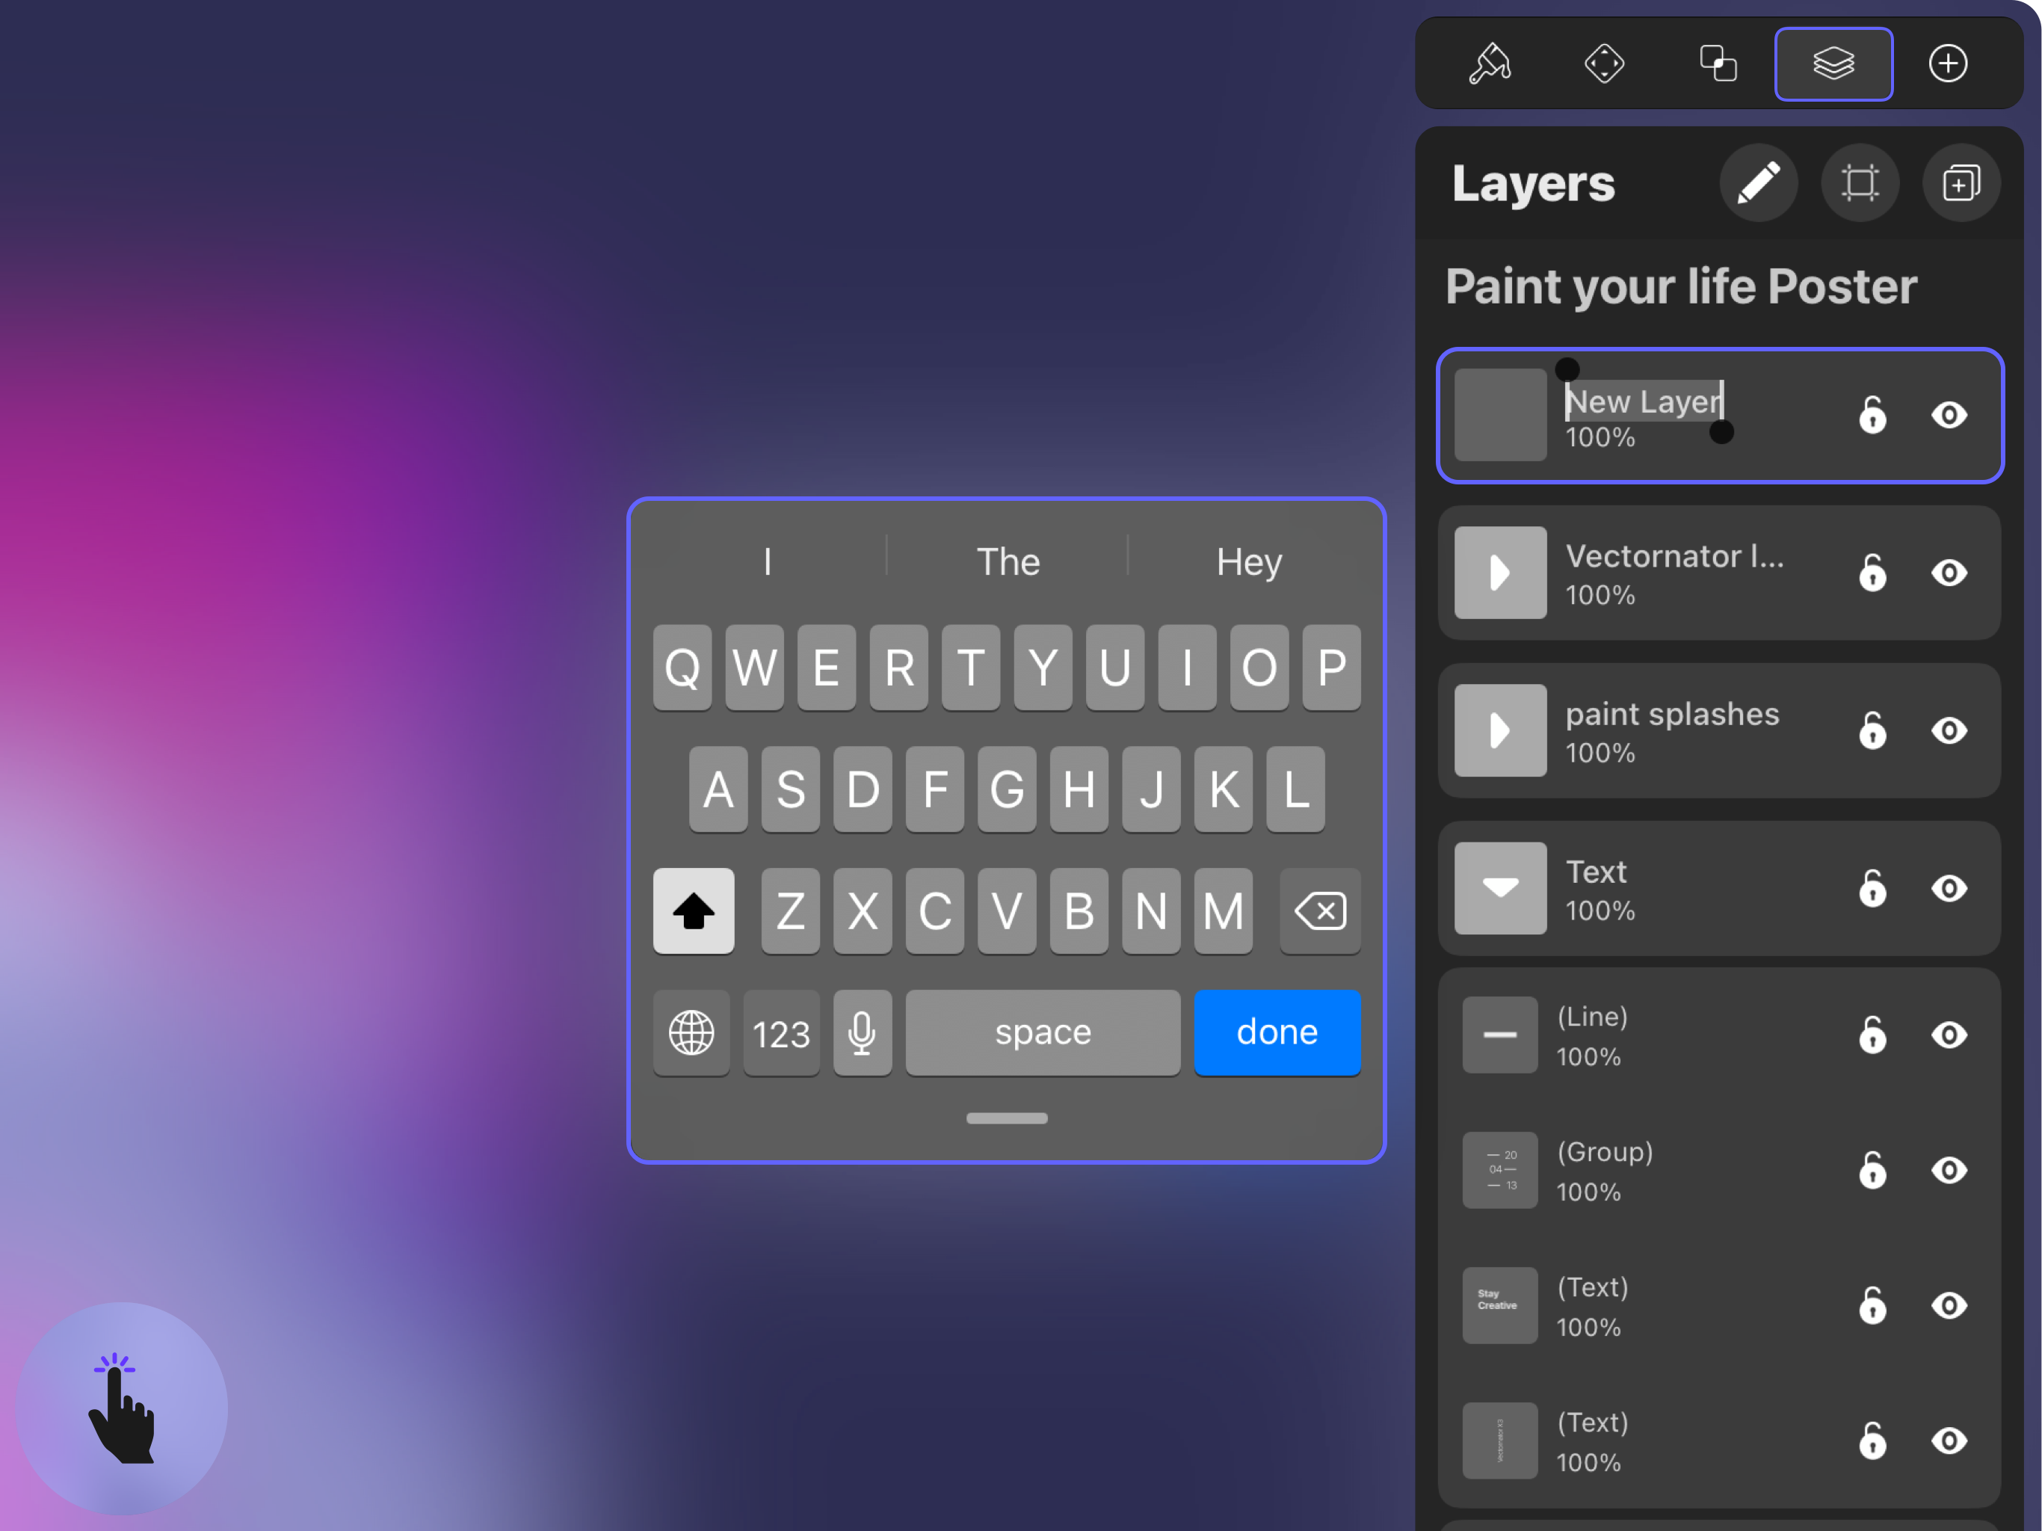Select the Stay Creative text thumbnail
The image size is (2042, 1531).
(1500, 1306)
